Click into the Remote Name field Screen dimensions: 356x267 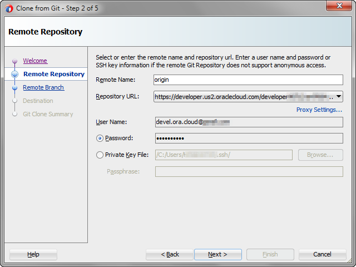(248, 80)
